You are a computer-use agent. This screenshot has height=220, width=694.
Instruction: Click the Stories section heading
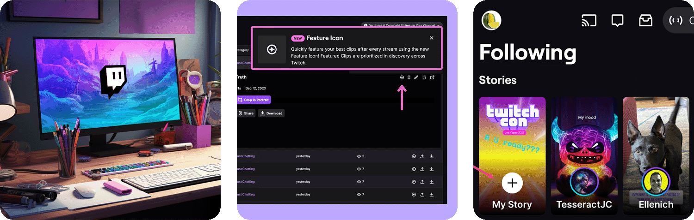tap(498, 80)
